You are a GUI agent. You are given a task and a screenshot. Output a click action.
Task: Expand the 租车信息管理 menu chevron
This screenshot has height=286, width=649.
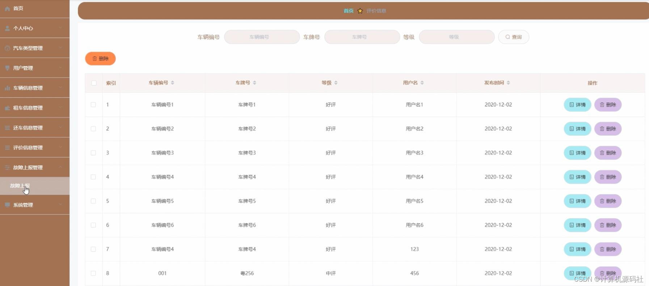pyautogui.click(x=60, y=108)
